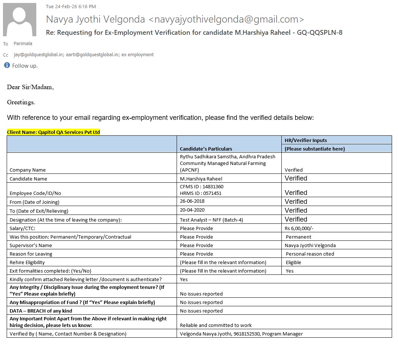Click the Candidate's Particulars column header

click(x=206, y=149)
